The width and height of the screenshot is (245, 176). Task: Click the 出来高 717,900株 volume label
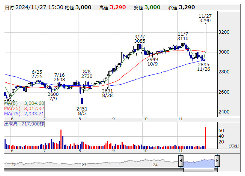24,124
